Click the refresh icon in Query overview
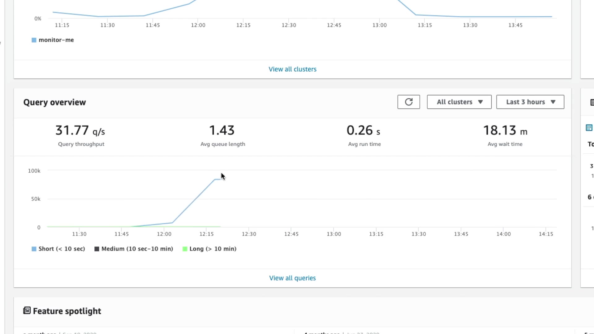Screen dimensions: 594x334 408,102
